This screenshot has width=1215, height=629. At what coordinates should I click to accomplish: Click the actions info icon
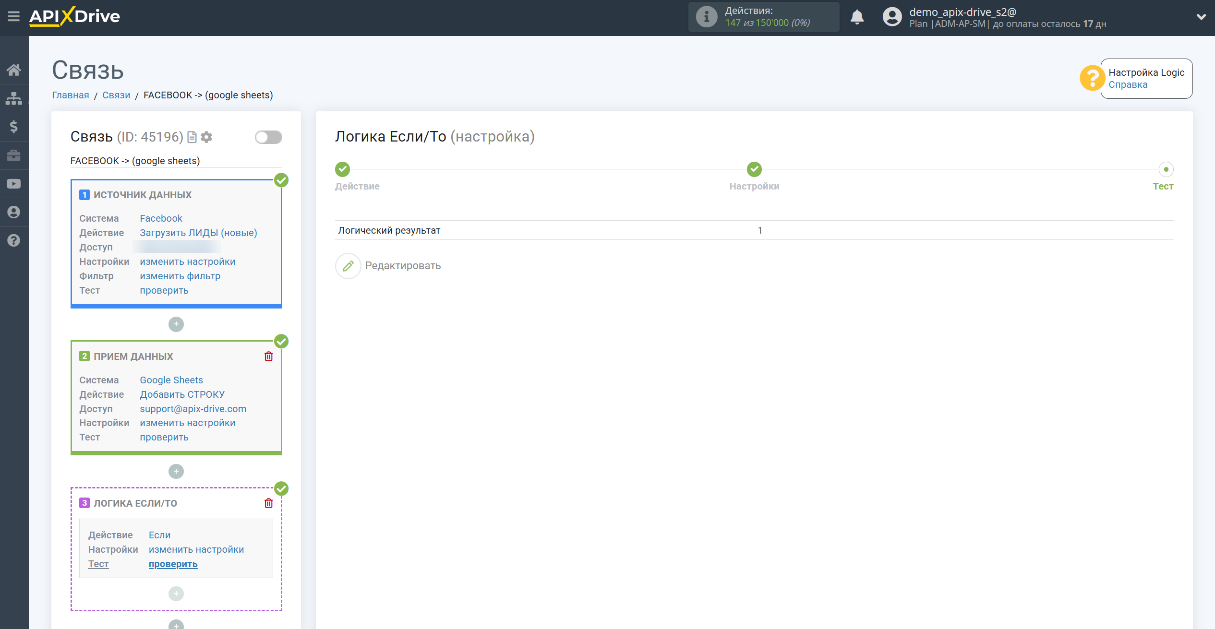pos(707,17)
